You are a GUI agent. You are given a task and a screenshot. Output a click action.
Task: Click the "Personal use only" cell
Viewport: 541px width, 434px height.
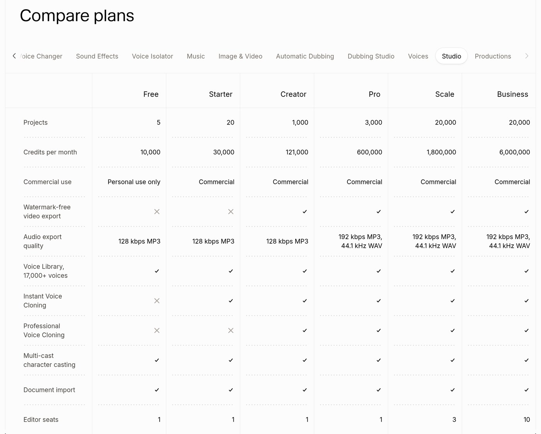134,182
